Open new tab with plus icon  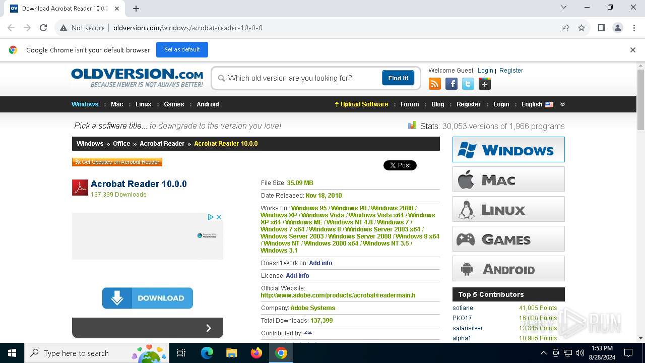136,8
